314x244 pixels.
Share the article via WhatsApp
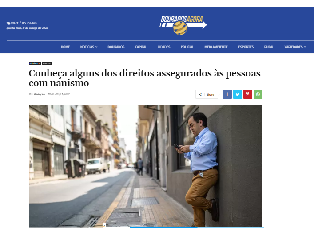[258, 94]
